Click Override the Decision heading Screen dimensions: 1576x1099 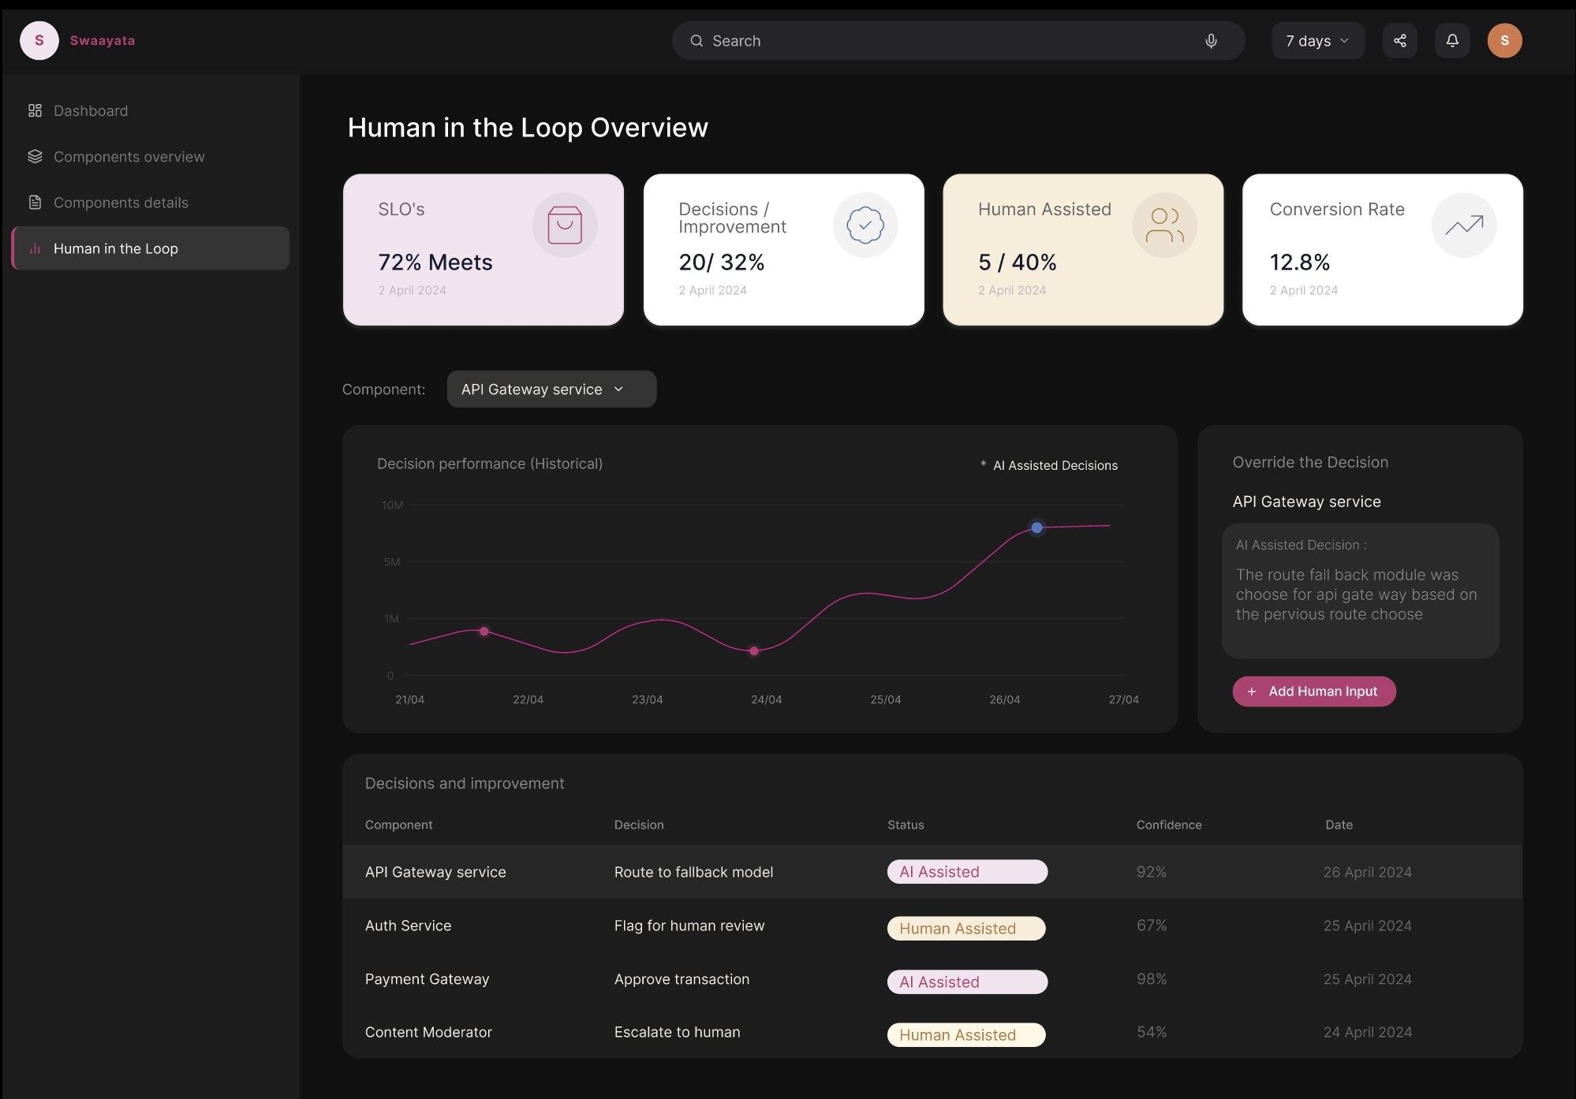point(1310,463)
